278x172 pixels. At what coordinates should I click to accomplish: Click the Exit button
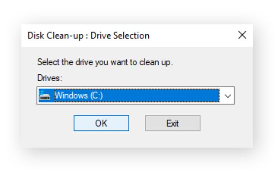pyautogui.click(x=173, y=123)
